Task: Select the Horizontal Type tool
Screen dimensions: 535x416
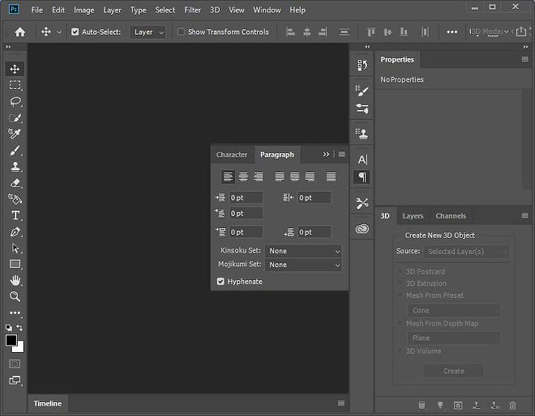Action: click(15, 215)
